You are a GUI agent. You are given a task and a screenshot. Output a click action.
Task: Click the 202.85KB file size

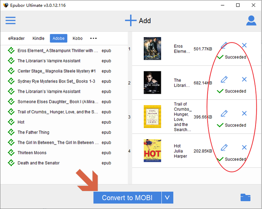coord(203,151)
